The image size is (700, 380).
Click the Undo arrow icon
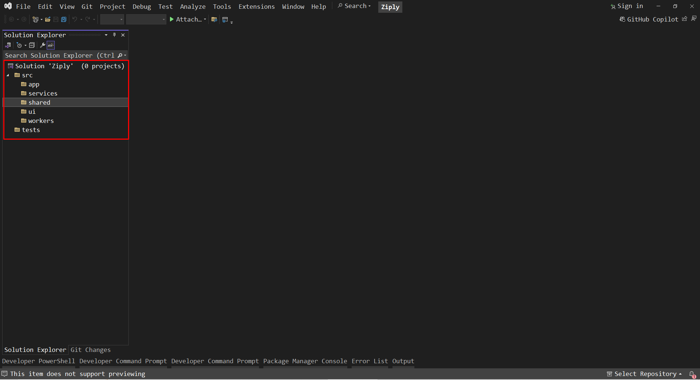pyautogui.click(x=75, y=19)
